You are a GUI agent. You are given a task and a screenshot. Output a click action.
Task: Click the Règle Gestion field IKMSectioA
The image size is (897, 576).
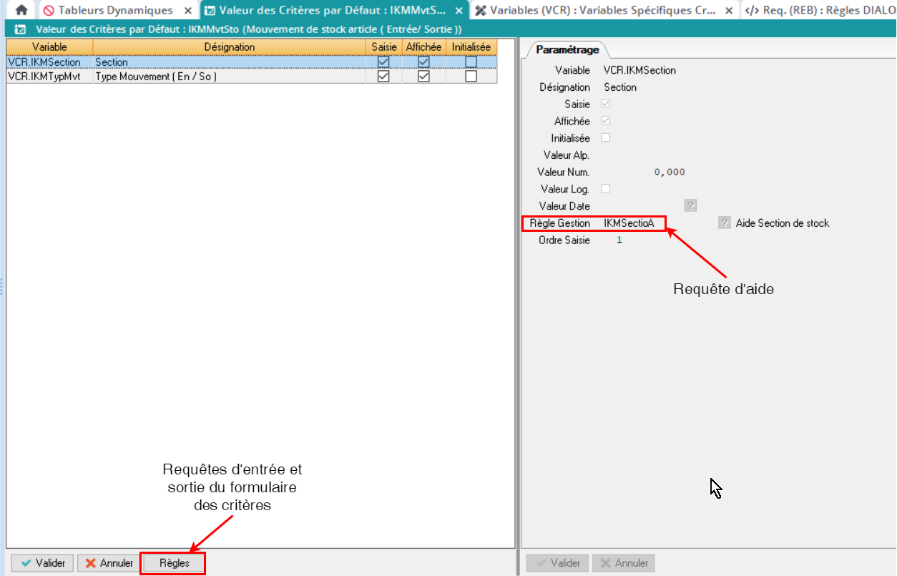point(629,223)
